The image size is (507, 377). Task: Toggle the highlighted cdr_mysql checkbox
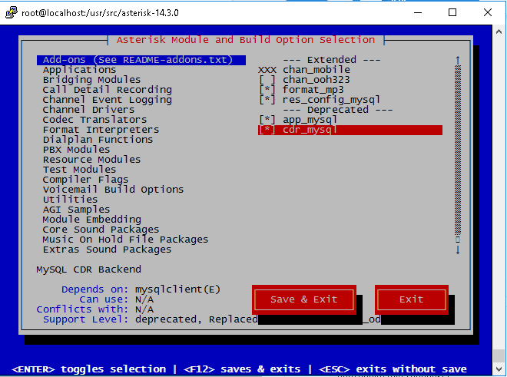[267, 130]
